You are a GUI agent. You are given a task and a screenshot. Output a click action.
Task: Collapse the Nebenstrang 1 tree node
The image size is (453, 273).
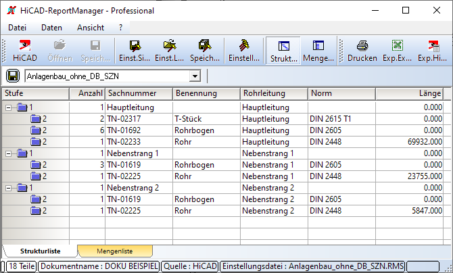click(9, 153)
